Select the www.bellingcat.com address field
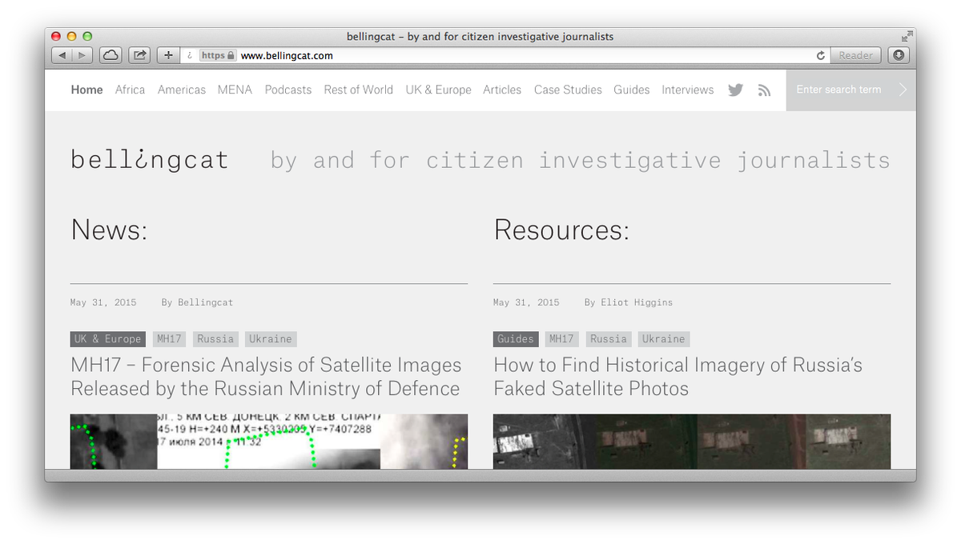961x544 pixels. click(504, 55)
